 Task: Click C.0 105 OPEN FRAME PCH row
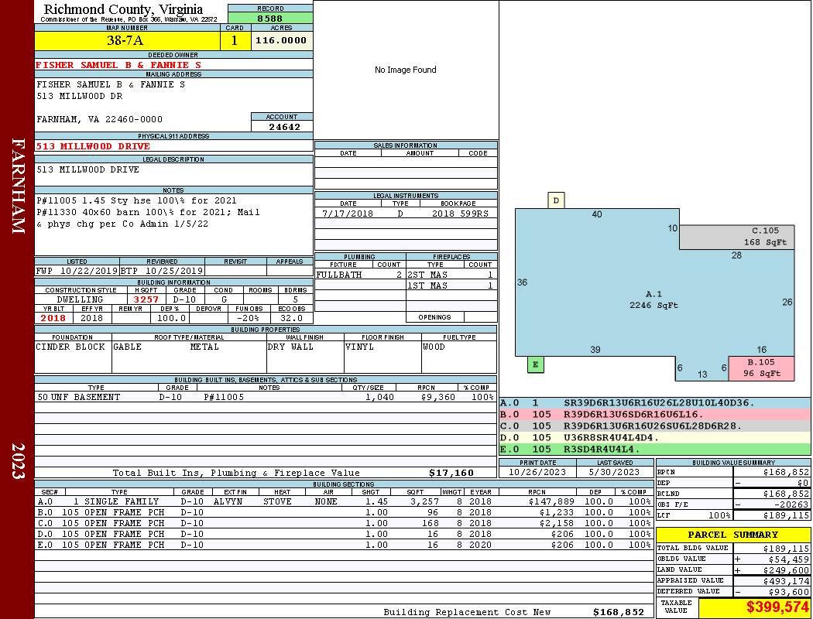[x=345, y=523]
